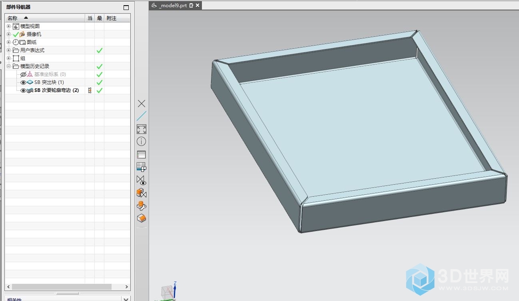Viewport: 519px width, 301px height.
Task: Click the window panel icon in vertical toolbar
Action: pos(142,155)
